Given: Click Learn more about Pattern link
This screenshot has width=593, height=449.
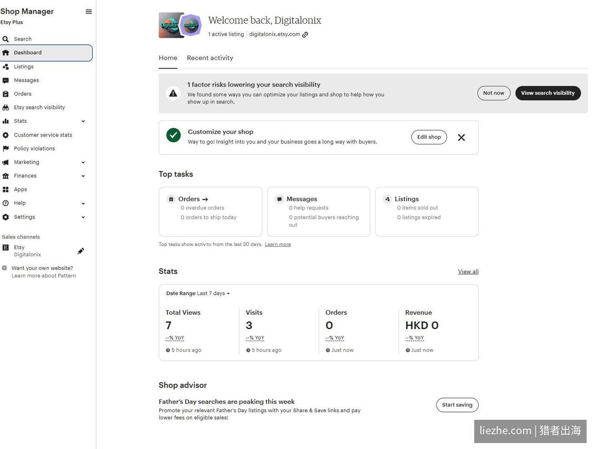Looking at the screenshot, I should click(44, 276).
